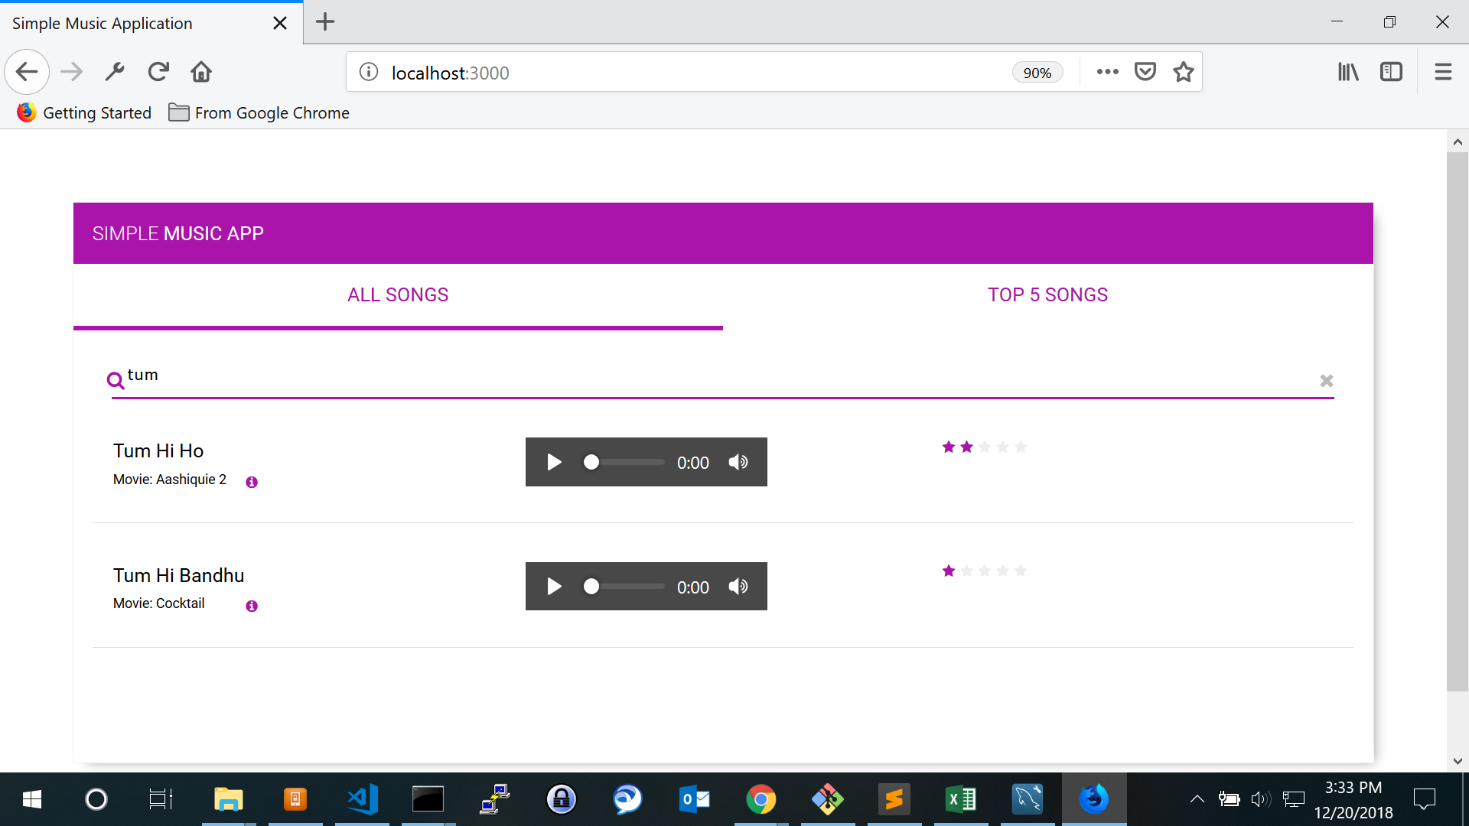Rate Tum Hi Bandhu three stars
Screen dimensions: 1469x826
pos(985,571)
